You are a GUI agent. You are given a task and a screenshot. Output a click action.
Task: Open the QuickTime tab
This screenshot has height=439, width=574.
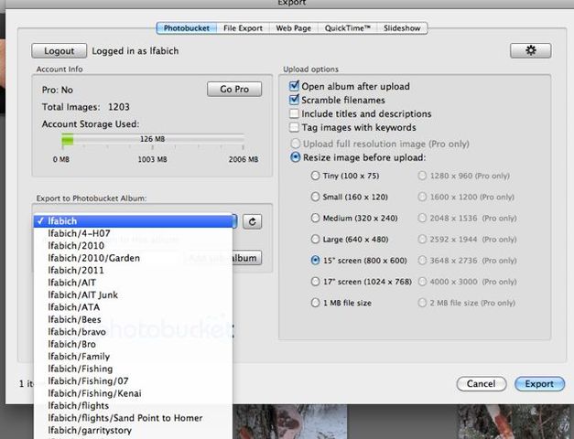click(x=347, y=28)
